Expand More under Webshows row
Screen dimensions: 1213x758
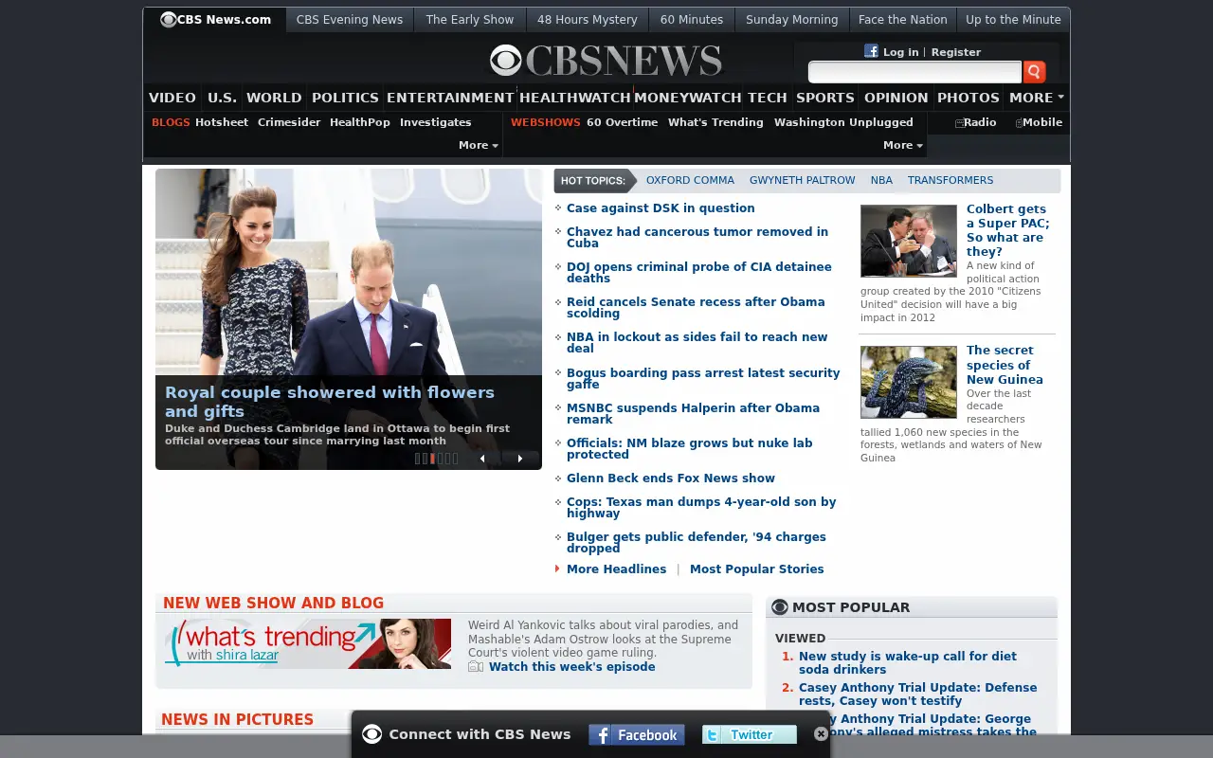(902, 145)
